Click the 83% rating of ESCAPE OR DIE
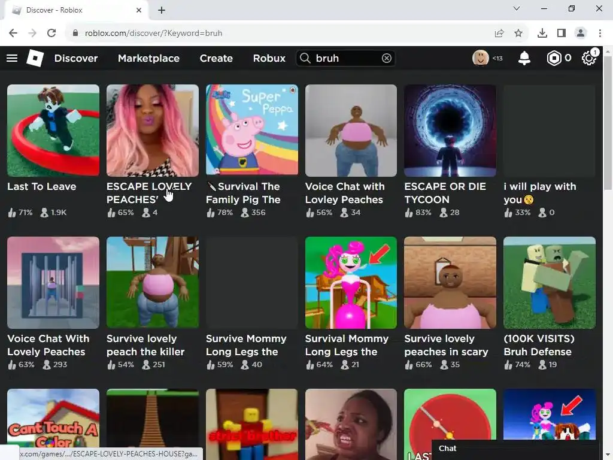The width and height of the screenshot is (613, 460). (x=418, y=213)
